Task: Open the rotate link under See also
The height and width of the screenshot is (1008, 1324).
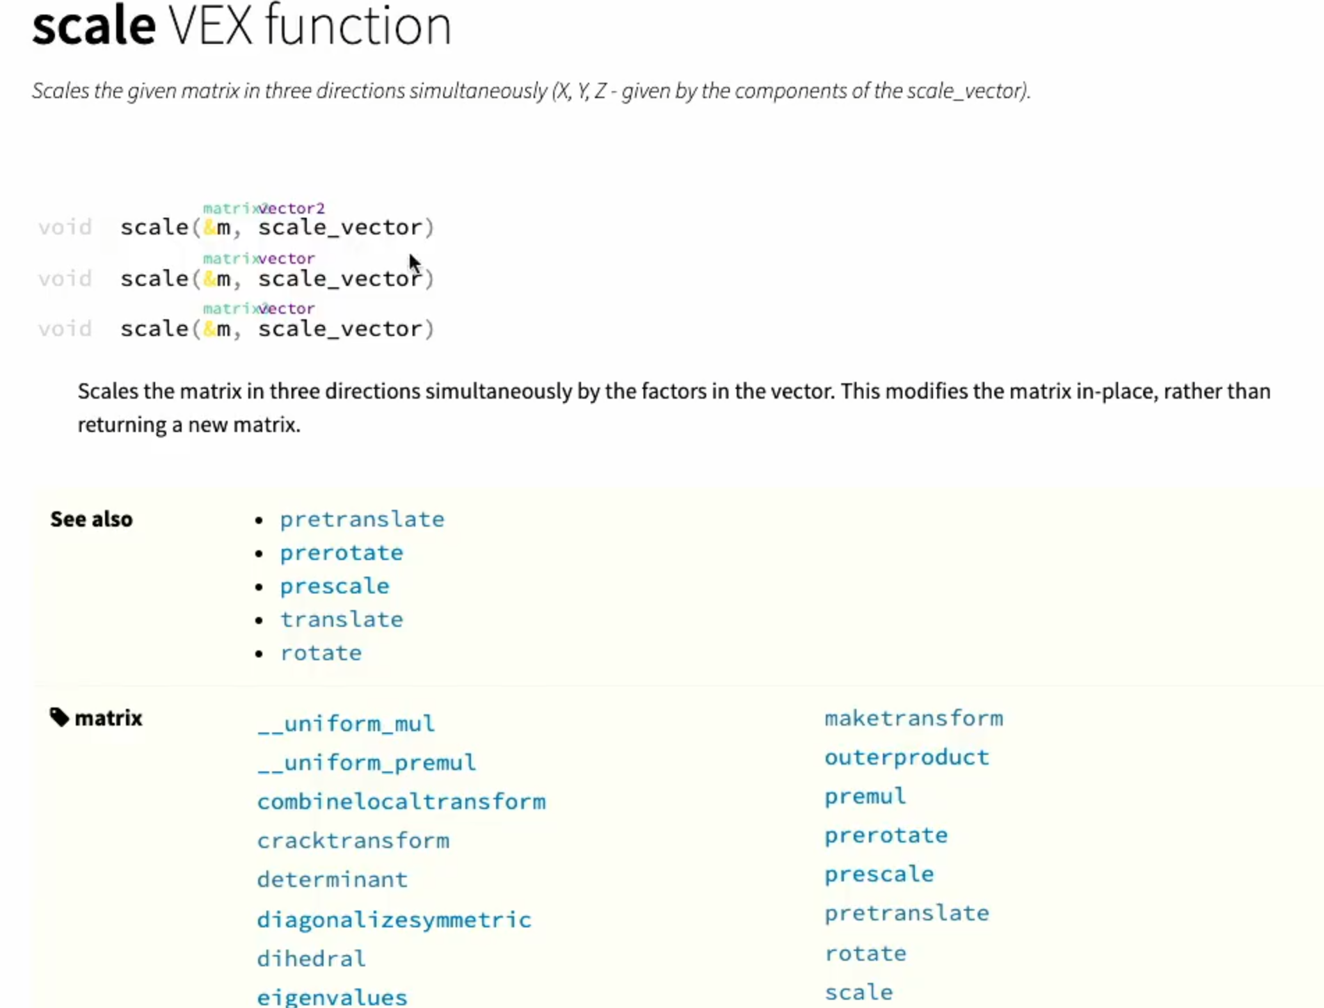Action: [321, 653]
